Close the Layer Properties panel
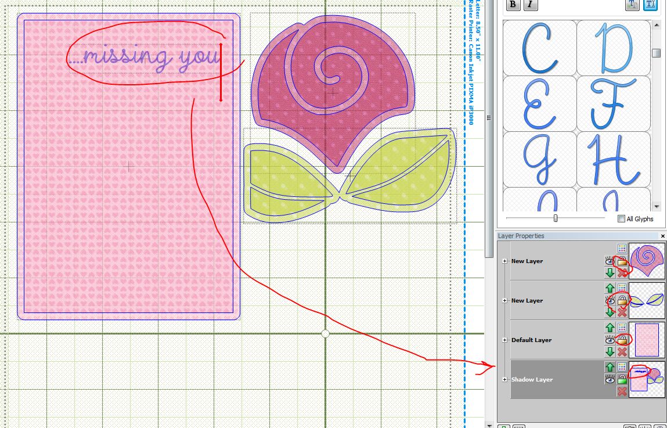 662,236
